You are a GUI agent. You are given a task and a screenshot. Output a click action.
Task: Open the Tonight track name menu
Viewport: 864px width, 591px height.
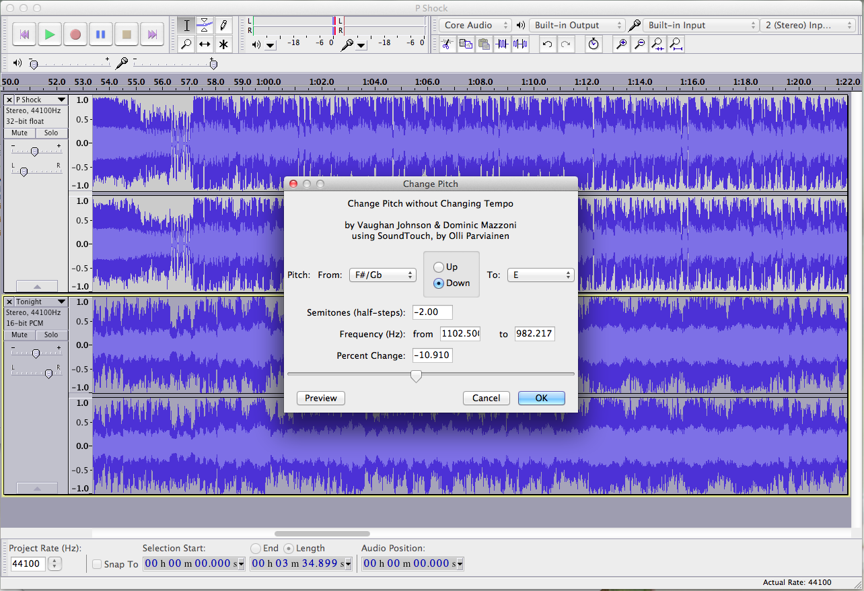point(40,302)
